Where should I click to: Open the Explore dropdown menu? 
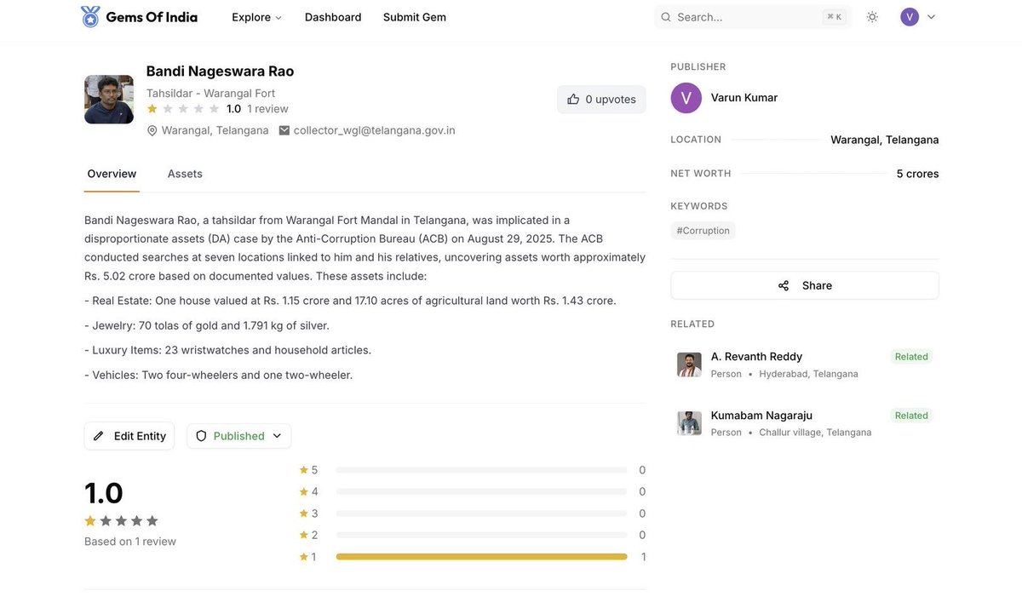click(x=256, y=17)
